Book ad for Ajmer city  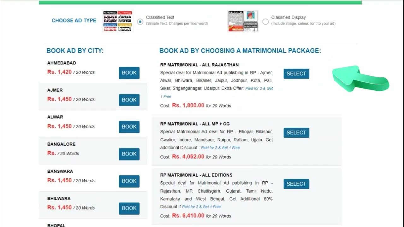129,100
